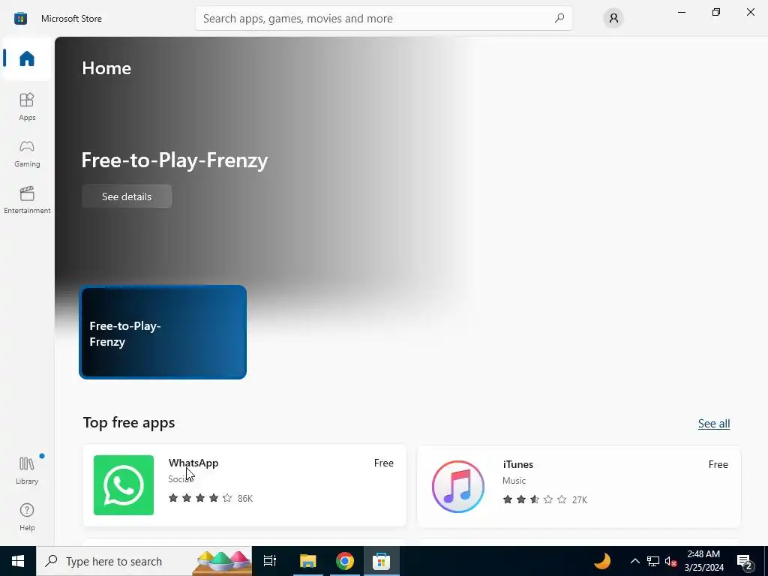
Task: Click the Free price label on iTunes card
Action: pyautogui.click(x=718, y=464)
